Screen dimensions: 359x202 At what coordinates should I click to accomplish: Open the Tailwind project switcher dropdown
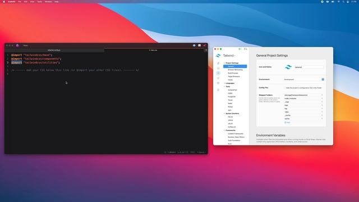tap(229, 56)
